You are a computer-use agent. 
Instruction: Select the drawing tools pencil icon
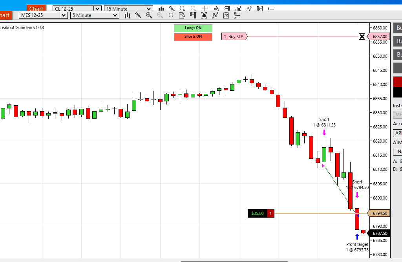pos(138,15)
